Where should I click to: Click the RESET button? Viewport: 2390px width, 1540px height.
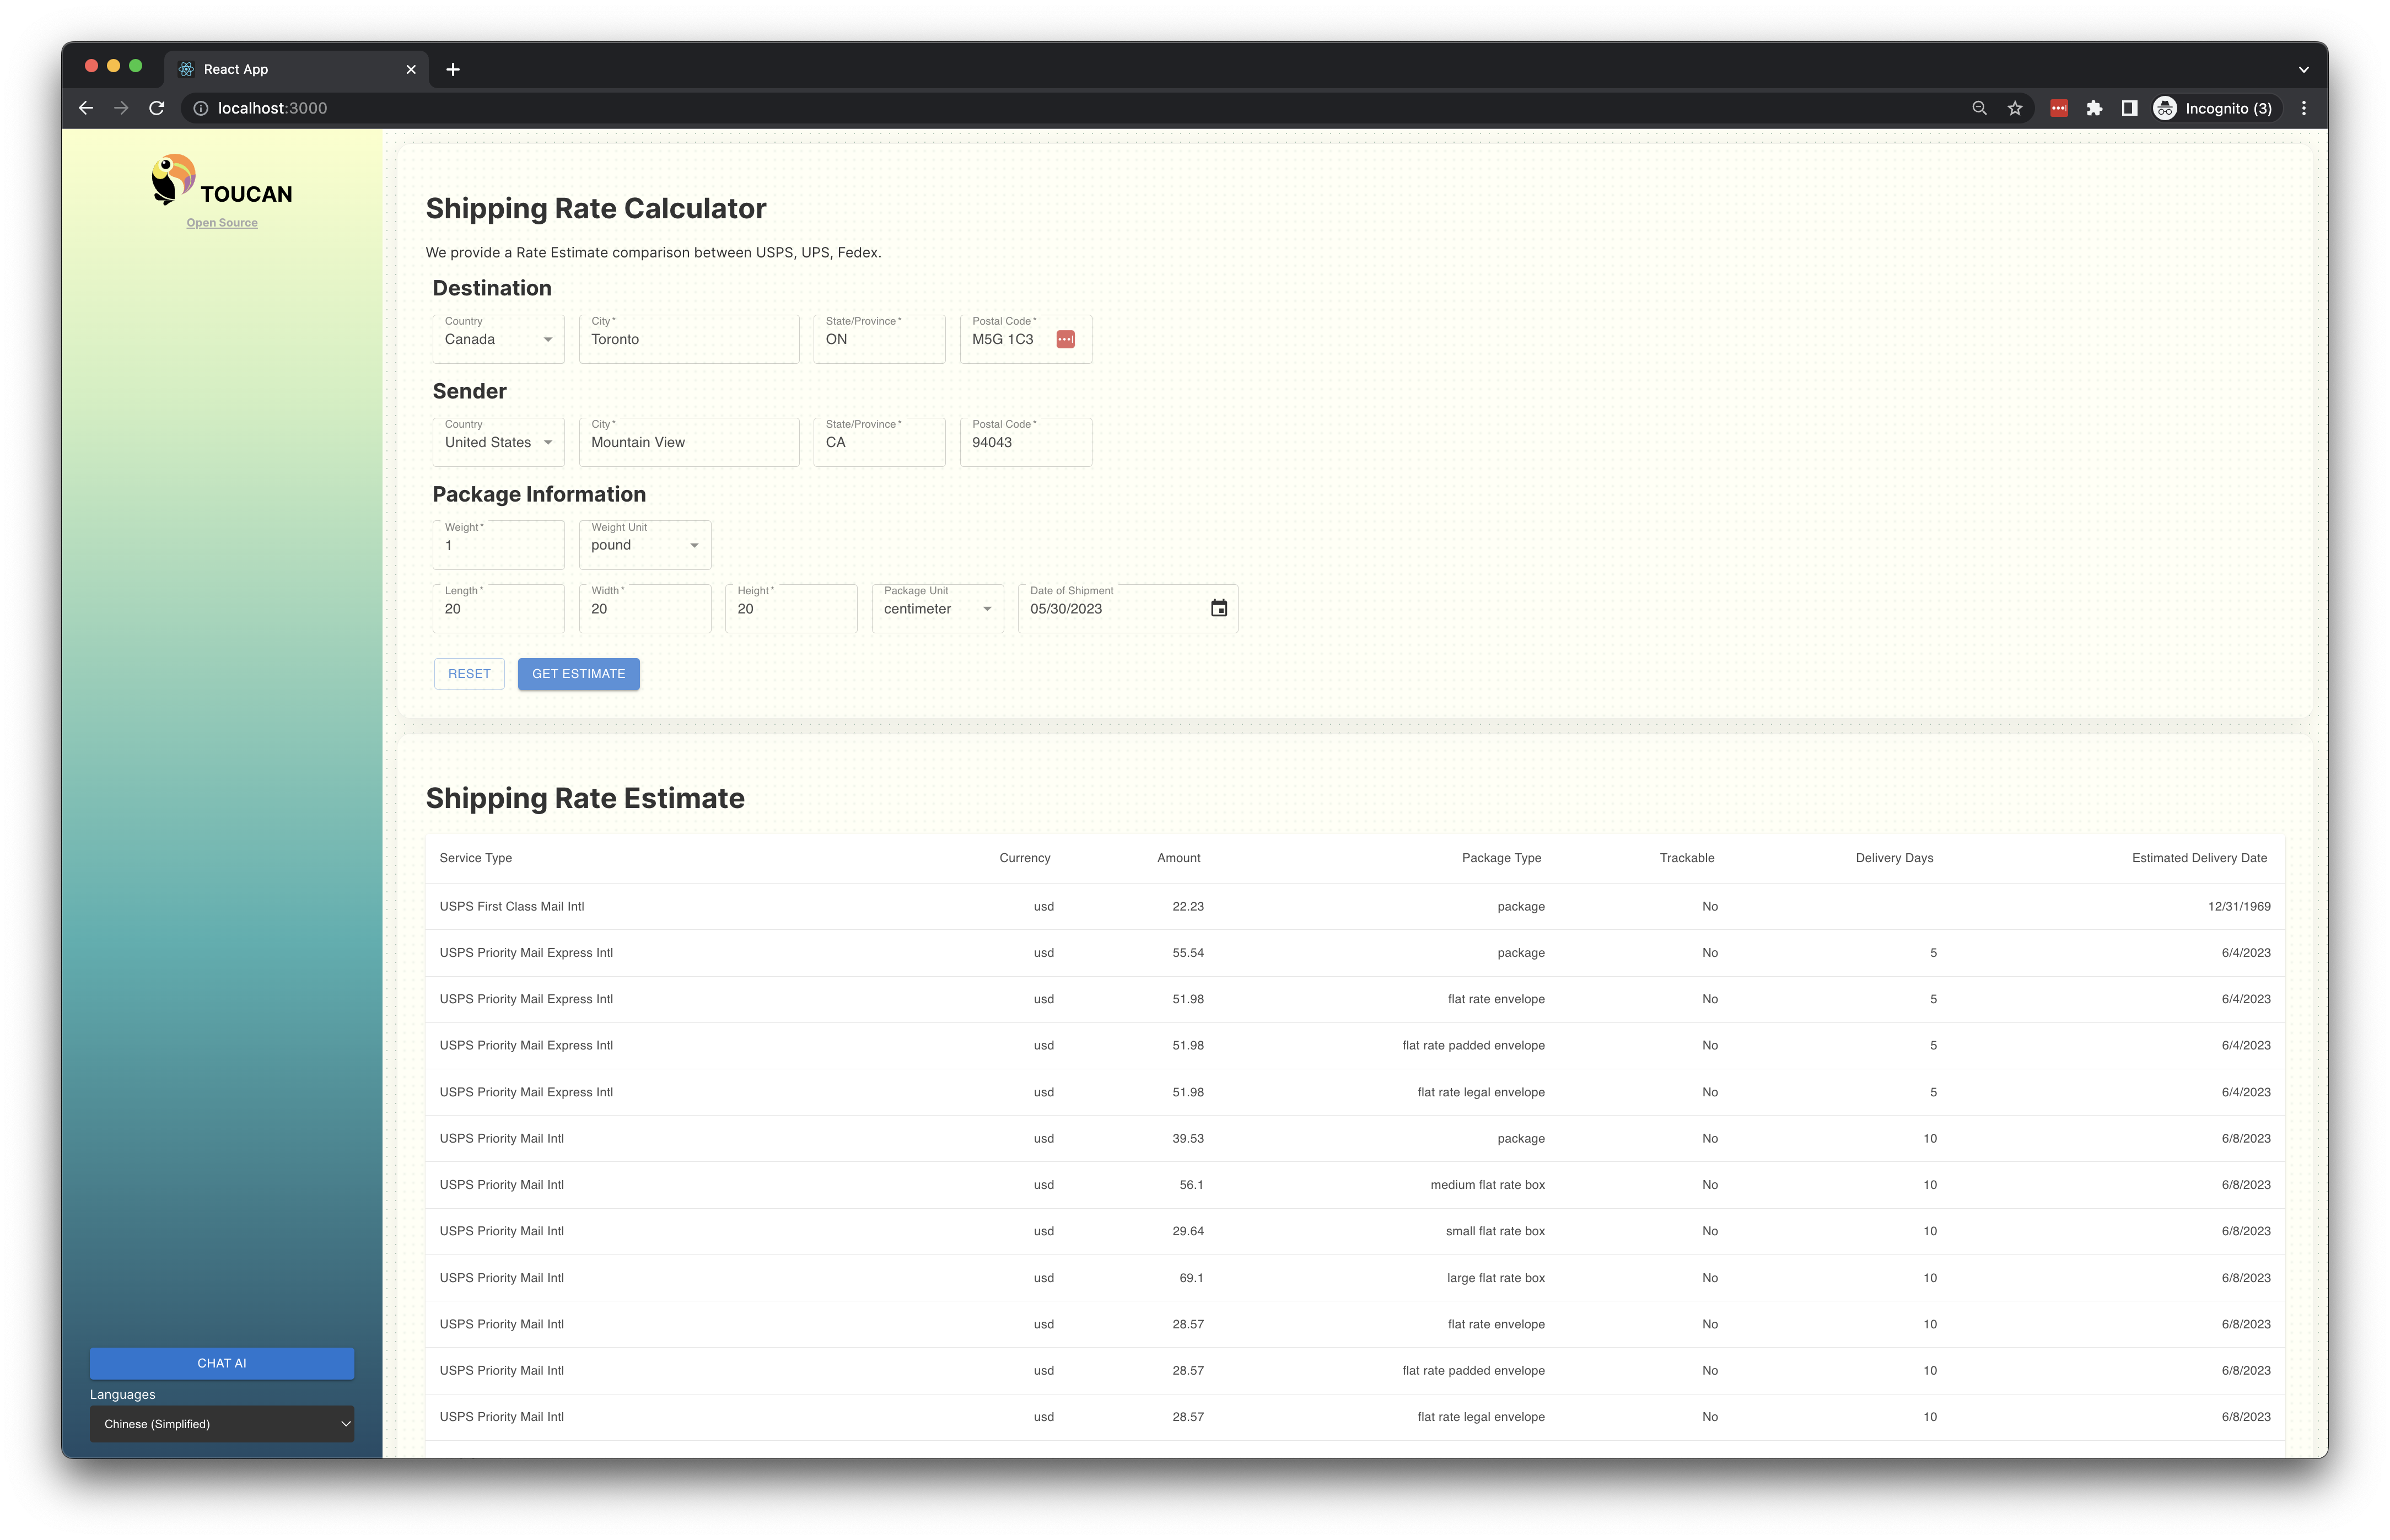(469, 674)
